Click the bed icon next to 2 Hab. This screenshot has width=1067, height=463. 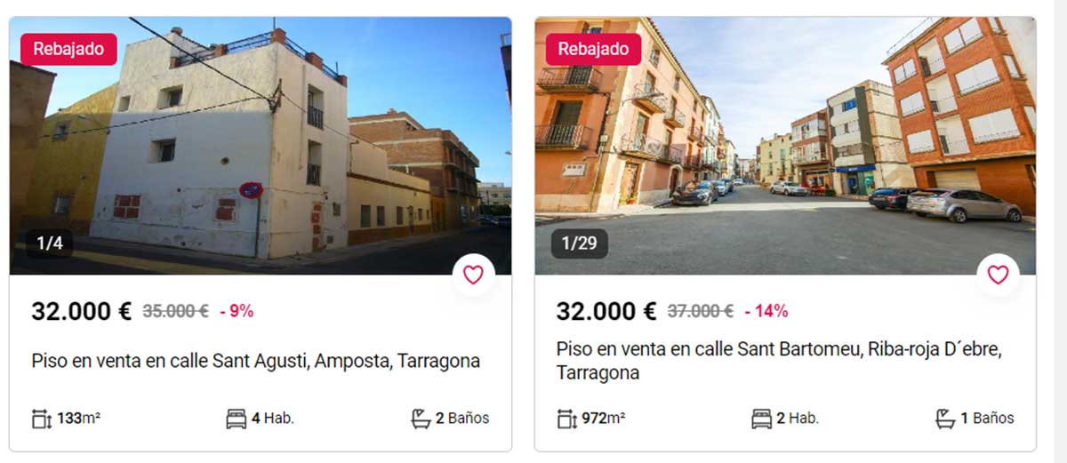(761, 419)
